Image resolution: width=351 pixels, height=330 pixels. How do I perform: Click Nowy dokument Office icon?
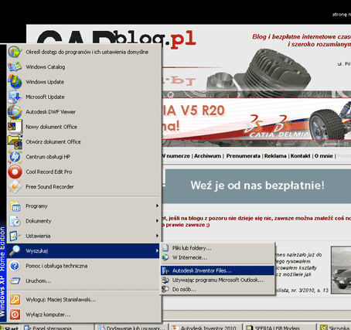(15, 127)
